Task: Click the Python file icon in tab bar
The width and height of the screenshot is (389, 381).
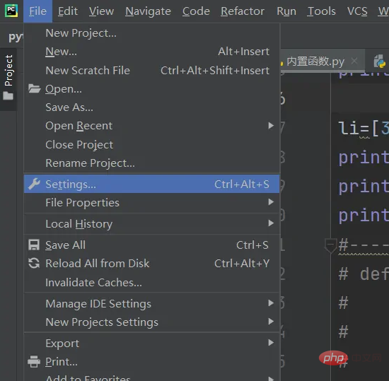Action: pos(379,61)
